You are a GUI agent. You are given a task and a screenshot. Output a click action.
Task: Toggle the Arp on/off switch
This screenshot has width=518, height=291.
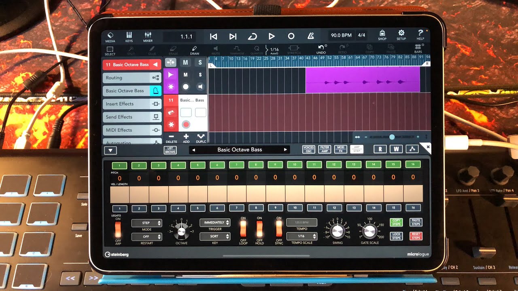118,229
